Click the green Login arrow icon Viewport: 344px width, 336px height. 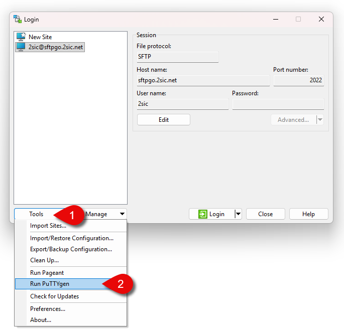coord(203,214)
